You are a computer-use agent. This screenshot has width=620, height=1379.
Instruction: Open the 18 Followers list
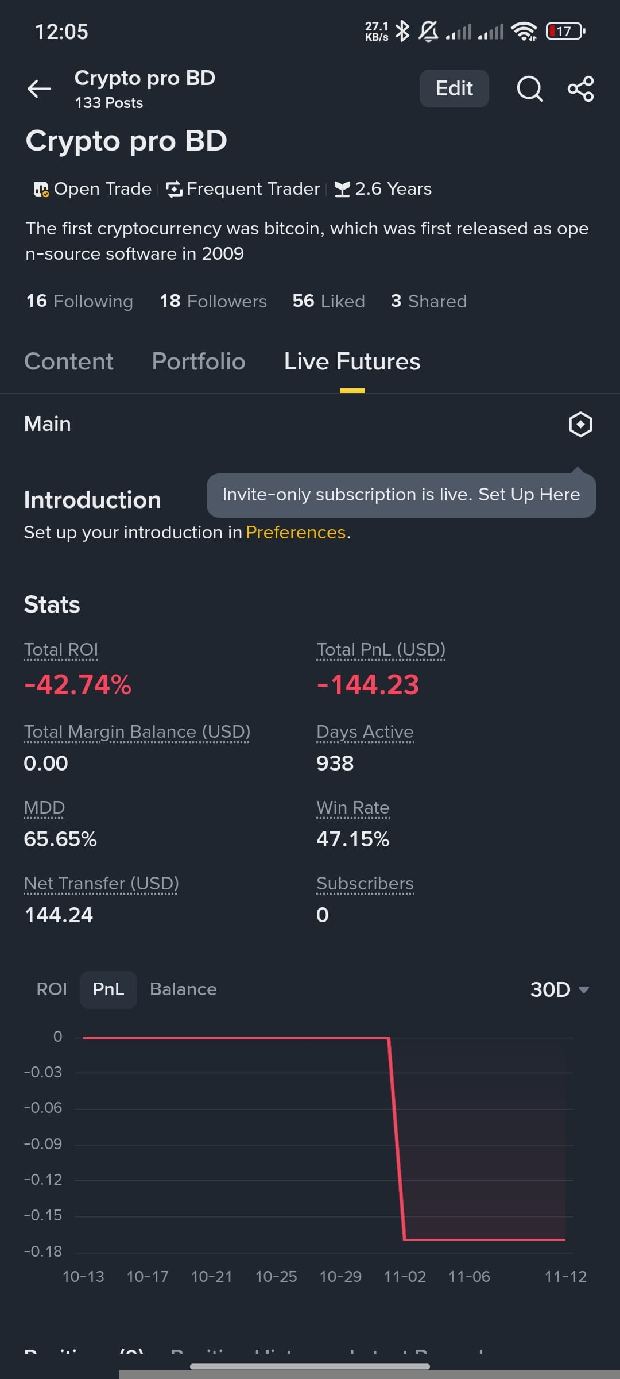[213, 301]
